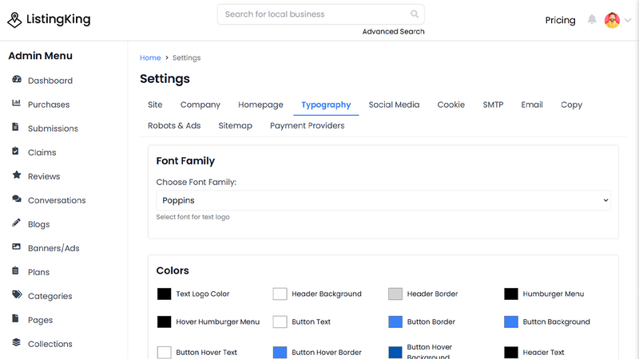Focus the Search for local business field

point(321,14)
